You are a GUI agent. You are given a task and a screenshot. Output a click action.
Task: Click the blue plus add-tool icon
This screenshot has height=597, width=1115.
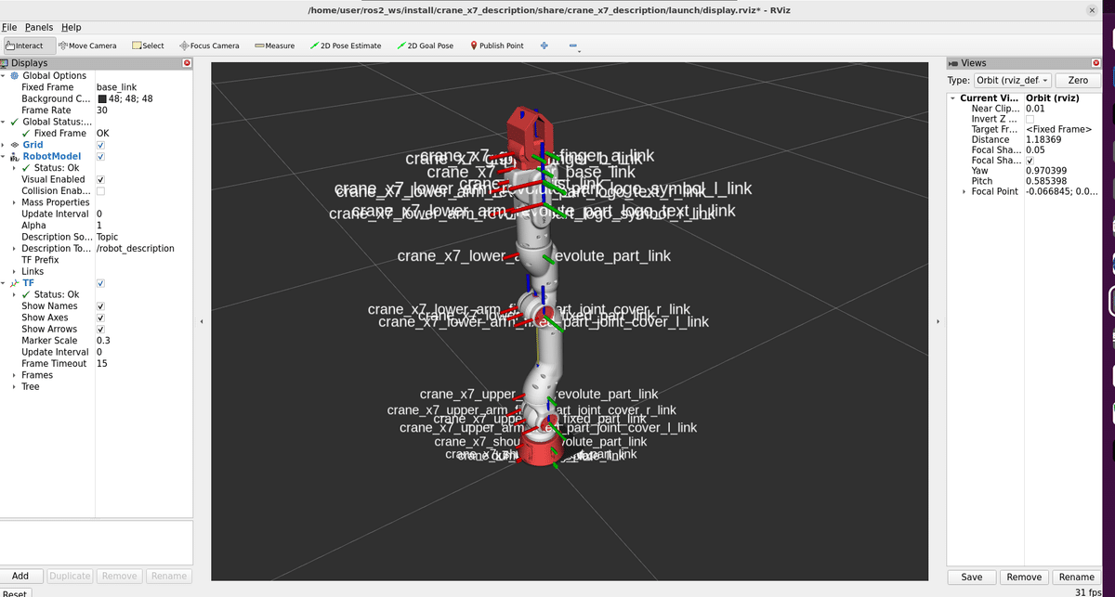pyautogui.click(x=544, y=45)
